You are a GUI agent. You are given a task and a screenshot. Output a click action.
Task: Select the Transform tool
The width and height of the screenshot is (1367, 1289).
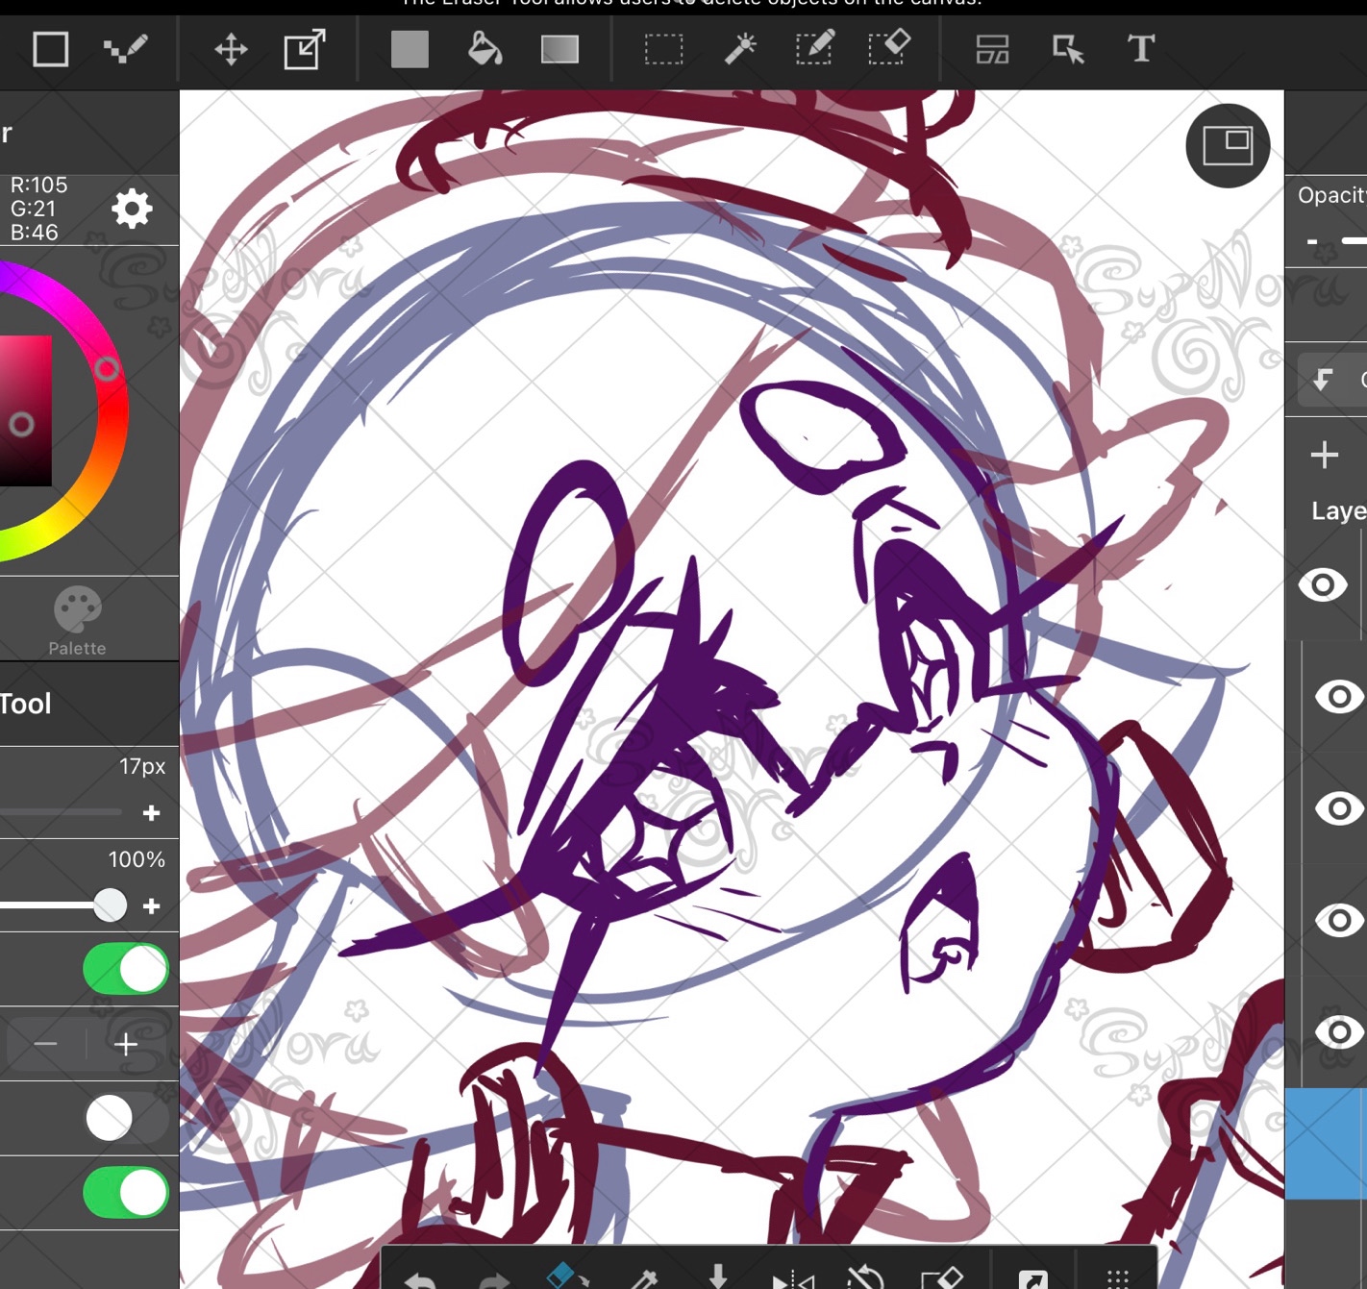pos(305,49)
